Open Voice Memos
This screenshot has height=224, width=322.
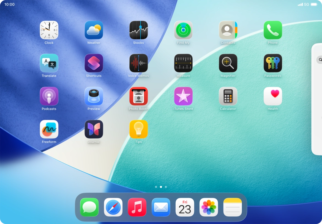tap(138, 63)
